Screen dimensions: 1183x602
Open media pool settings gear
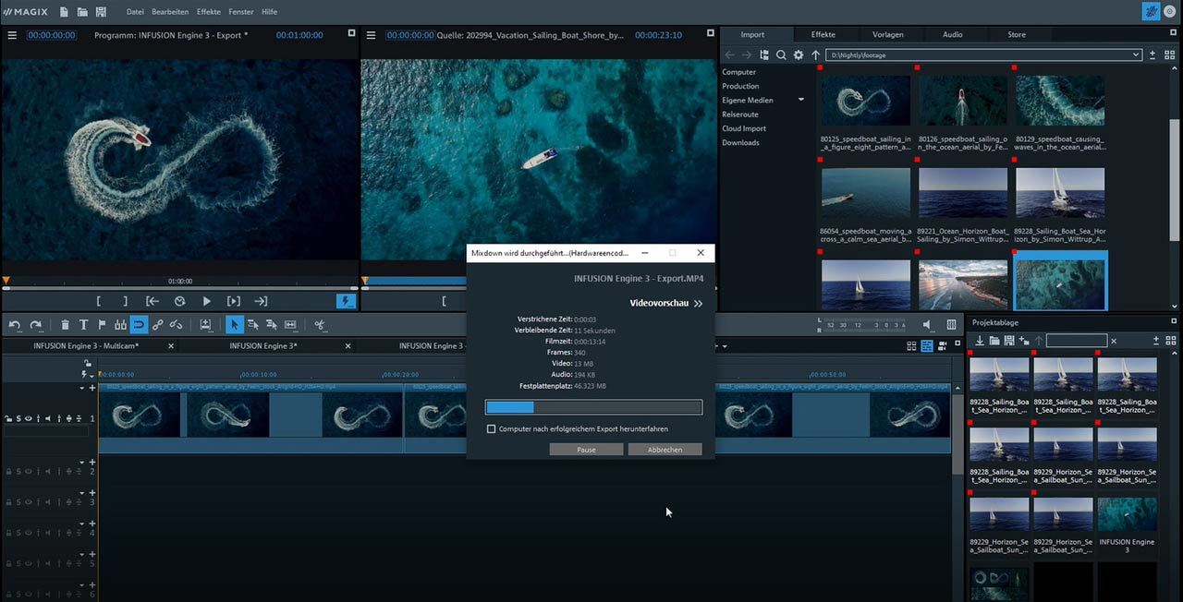[799, 55]
